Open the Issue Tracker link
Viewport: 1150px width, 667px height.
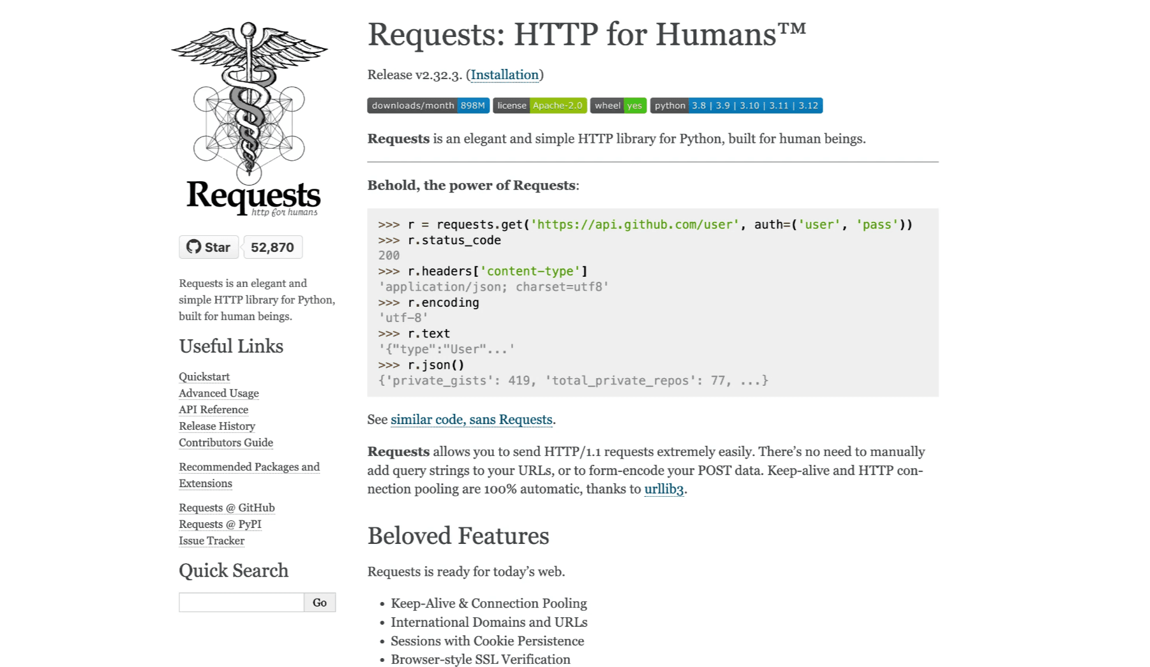212,541
